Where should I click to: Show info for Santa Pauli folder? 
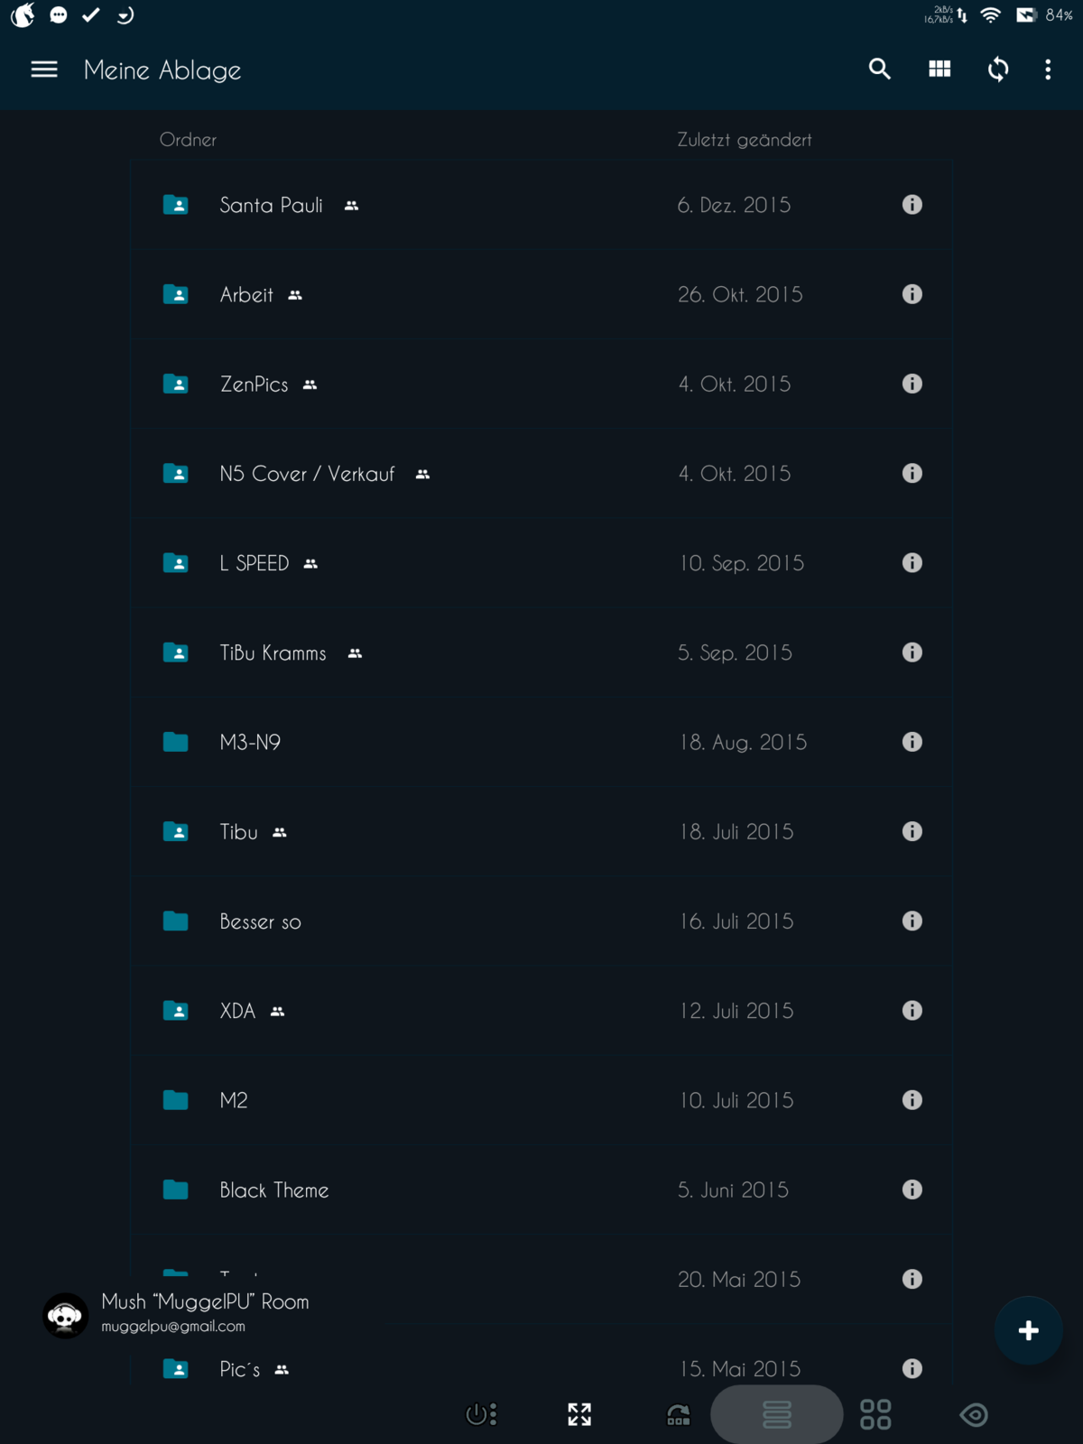(x=912, y=205)
